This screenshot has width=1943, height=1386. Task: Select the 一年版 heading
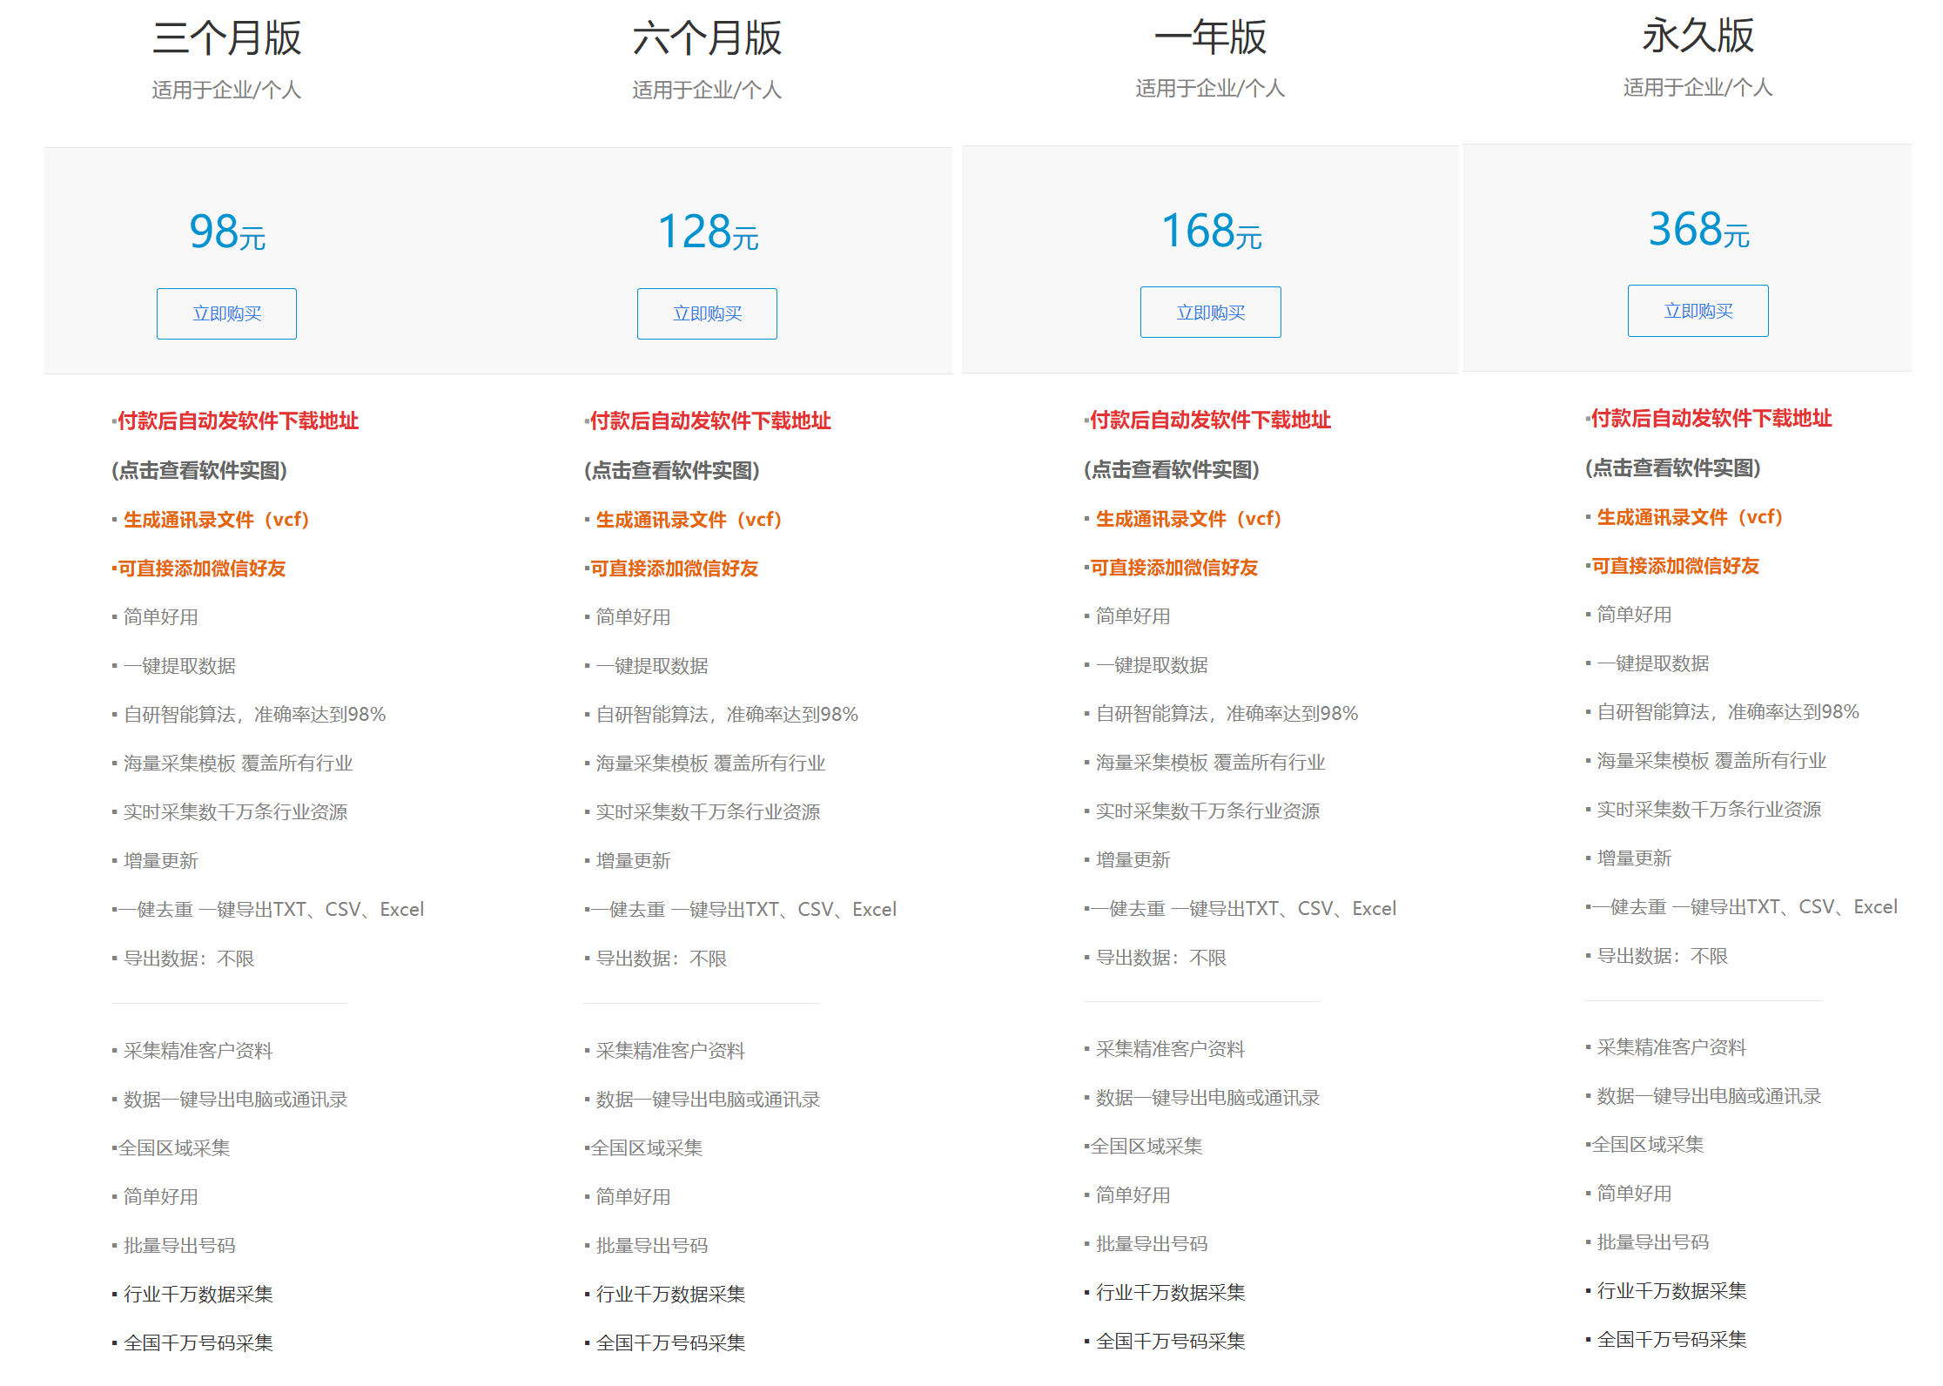1210,37
